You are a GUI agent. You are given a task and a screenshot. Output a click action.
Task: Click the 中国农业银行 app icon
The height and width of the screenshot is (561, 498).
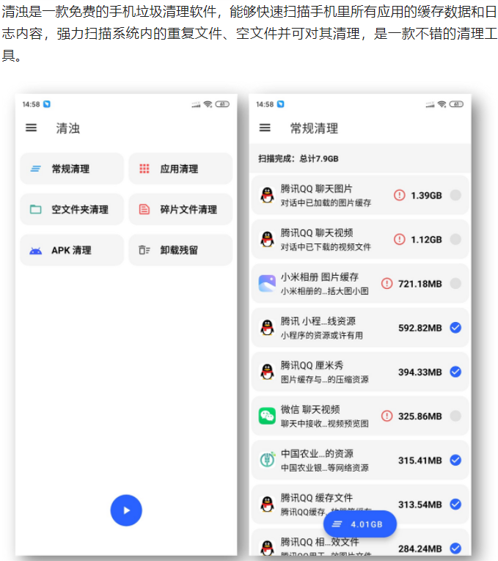click(267, 460)
